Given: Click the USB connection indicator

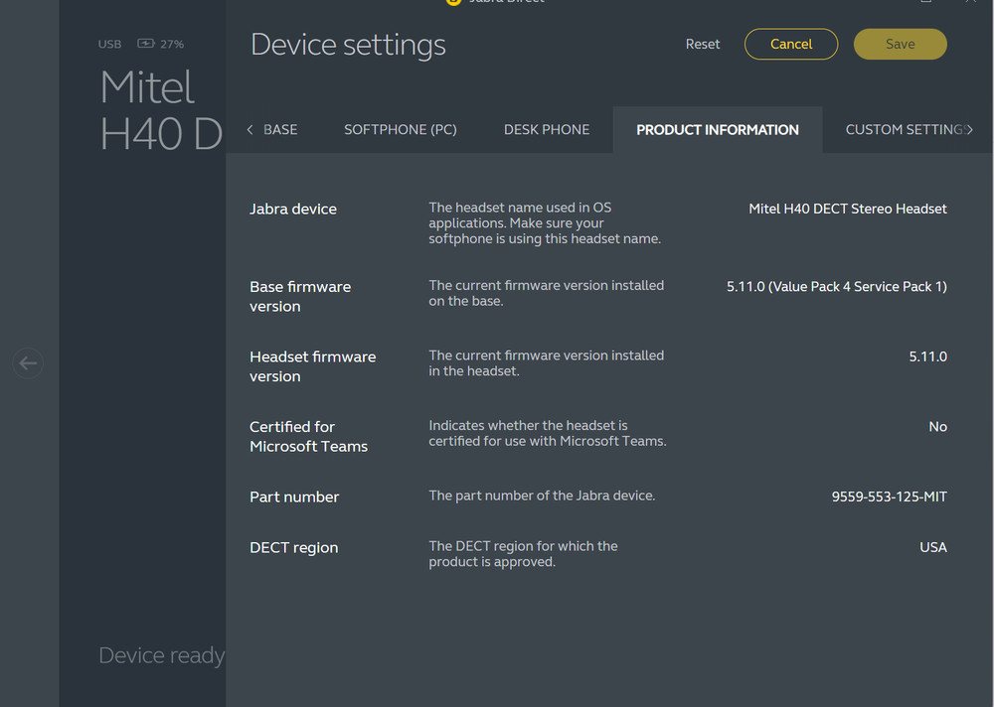Looking at the screenshot, I should [109, 44].
